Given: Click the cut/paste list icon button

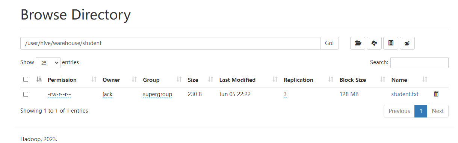Looking at the screenshot, I should point(391,43).
